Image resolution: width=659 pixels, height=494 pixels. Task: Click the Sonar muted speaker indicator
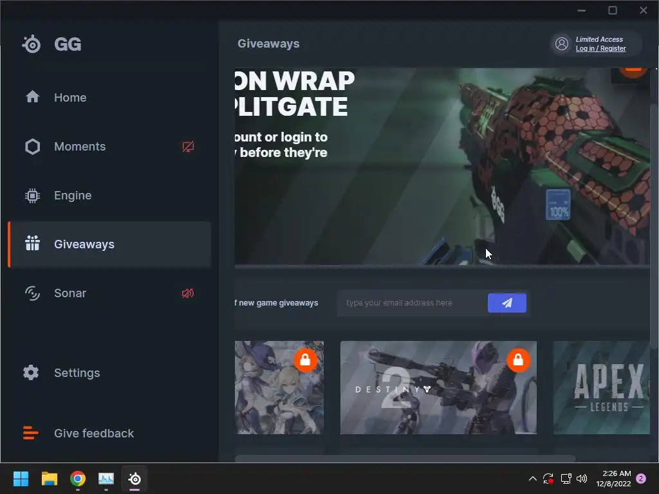pos(188,293)
